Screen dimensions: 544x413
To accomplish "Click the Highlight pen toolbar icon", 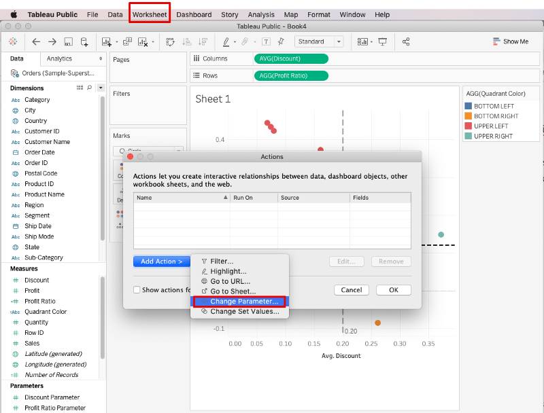I will point(226,41).
